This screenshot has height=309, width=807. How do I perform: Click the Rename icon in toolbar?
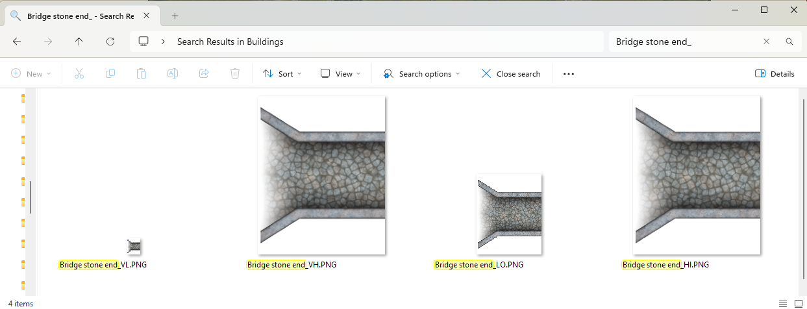[x=173, y=74]
